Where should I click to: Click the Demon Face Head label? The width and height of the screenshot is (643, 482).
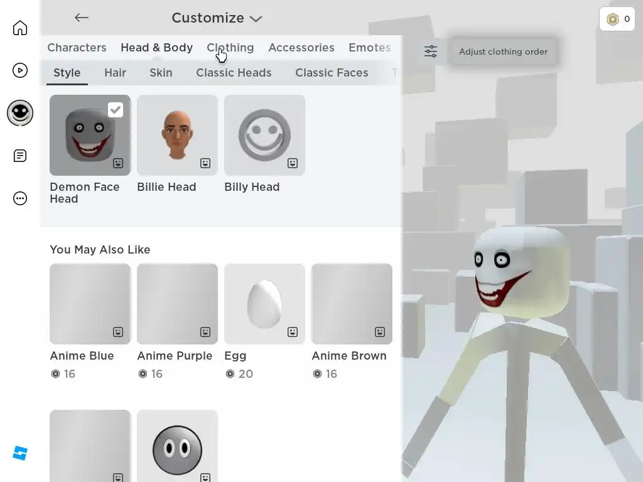85,193
